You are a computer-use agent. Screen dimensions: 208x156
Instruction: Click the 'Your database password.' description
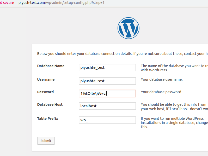161,92
